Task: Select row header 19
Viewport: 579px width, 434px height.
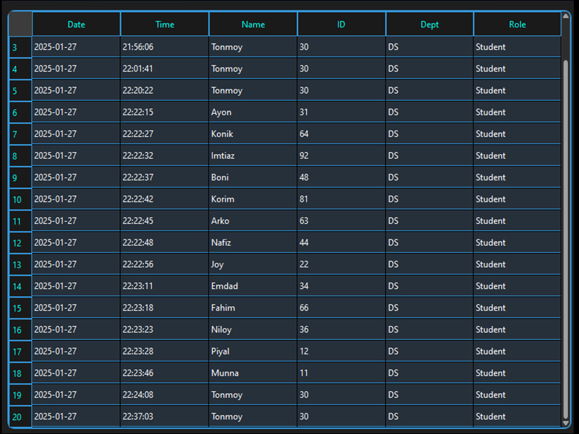Action: [x=20, y=396]
